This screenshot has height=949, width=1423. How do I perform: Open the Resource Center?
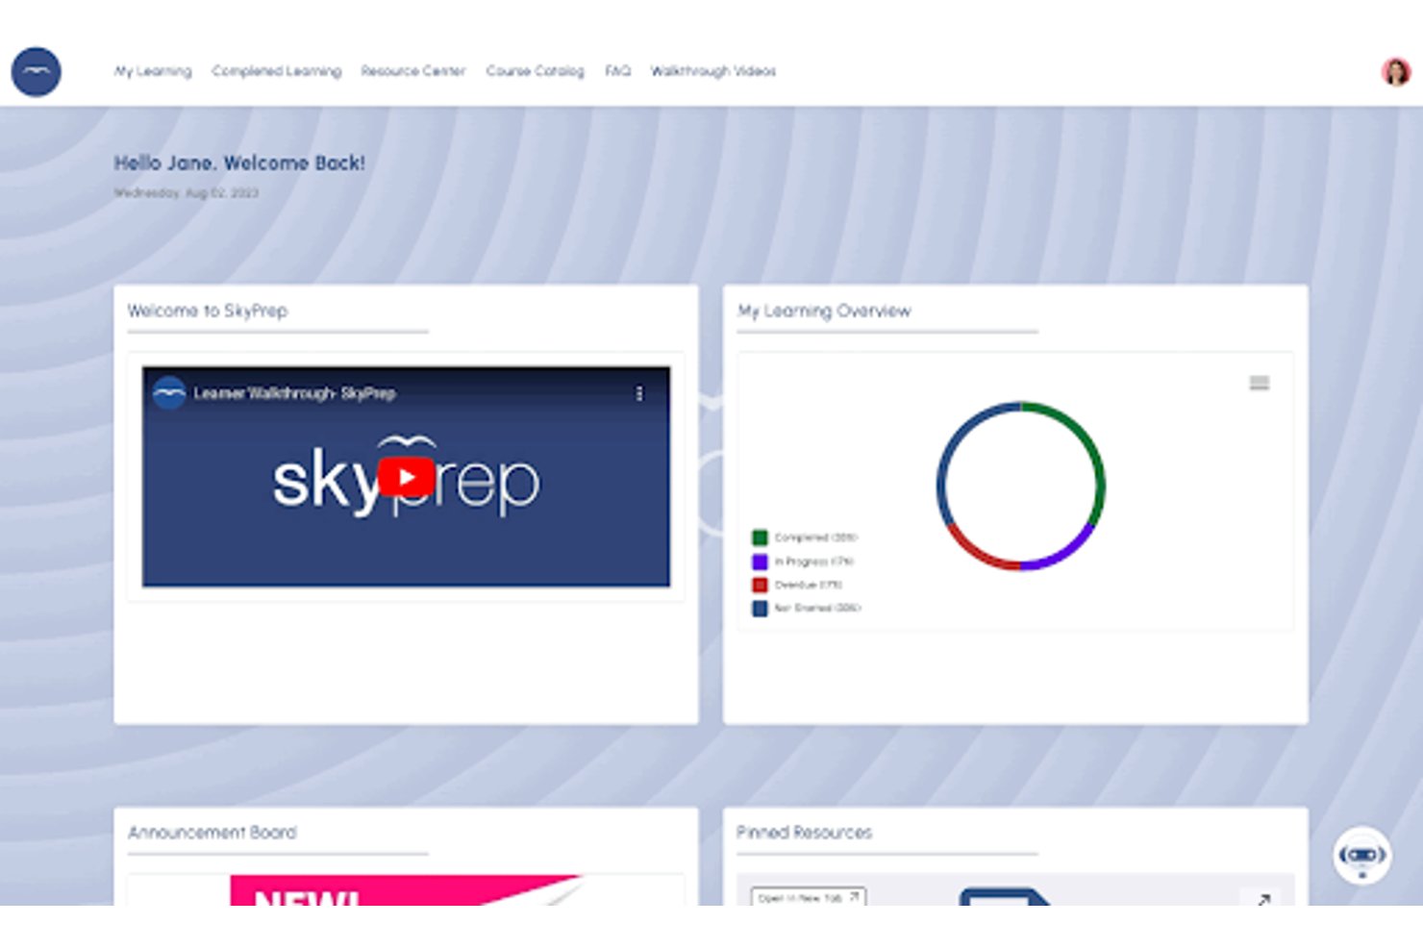(x=413, y=71)
